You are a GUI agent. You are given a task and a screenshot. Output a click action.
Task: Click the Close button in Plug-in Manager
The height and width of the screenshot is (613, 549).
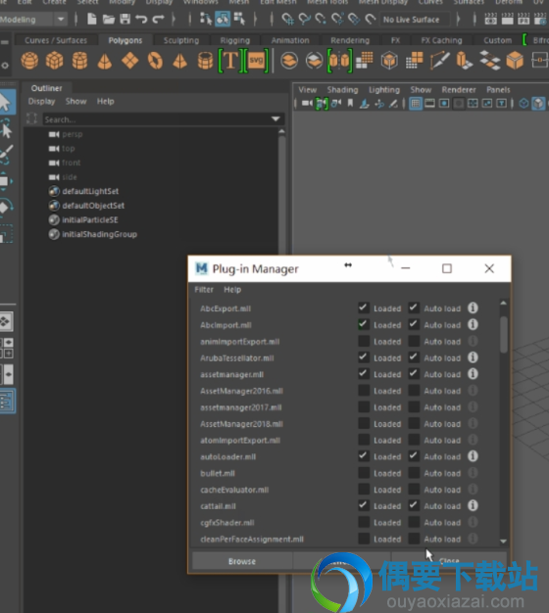(449, 561)
